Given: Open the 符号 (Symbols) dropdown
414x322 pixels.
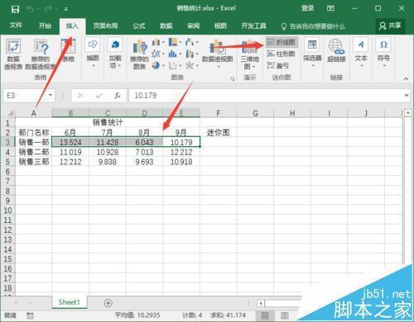Looking at the screenshot, I should [383, 53].
